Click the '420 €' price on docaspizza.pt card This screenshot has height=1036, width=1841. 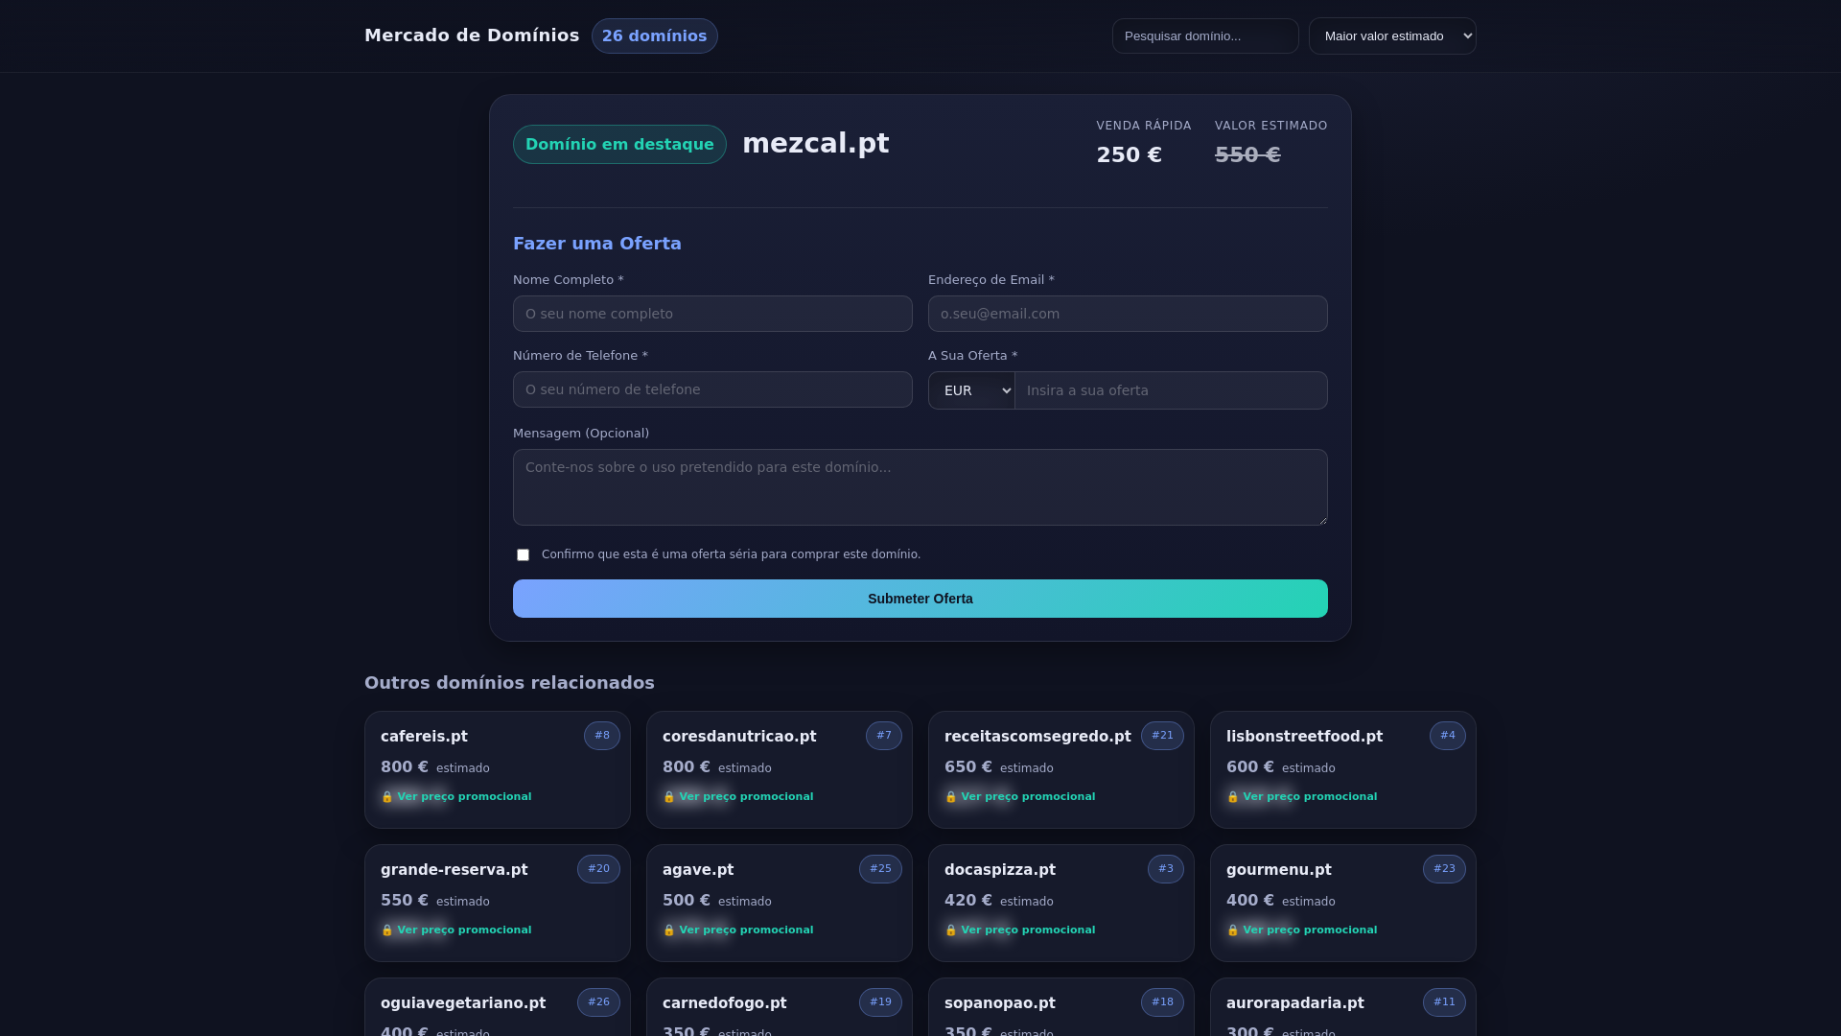968,901
